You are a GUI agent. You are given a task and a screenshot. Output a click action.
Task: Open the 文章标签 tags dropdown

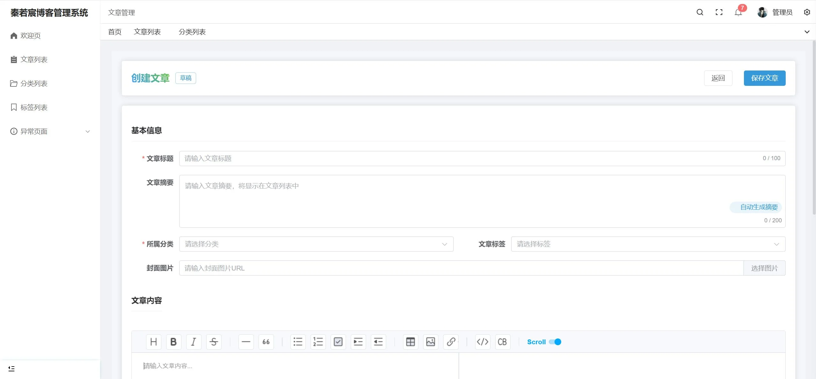click(x=648, y=244)
